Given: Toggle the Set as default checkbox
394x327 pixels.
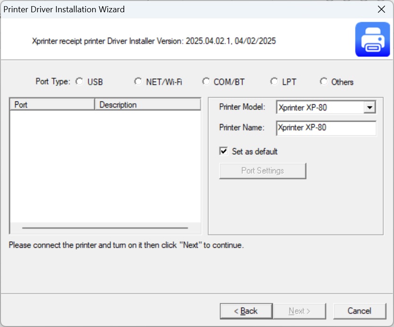Looking at the screenshot, I should pos(224,151).
